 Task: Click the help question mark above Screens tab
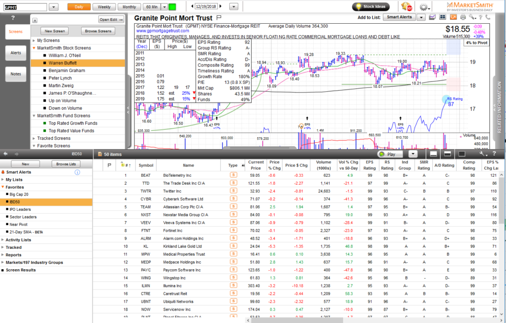click(x=13, y=18)
